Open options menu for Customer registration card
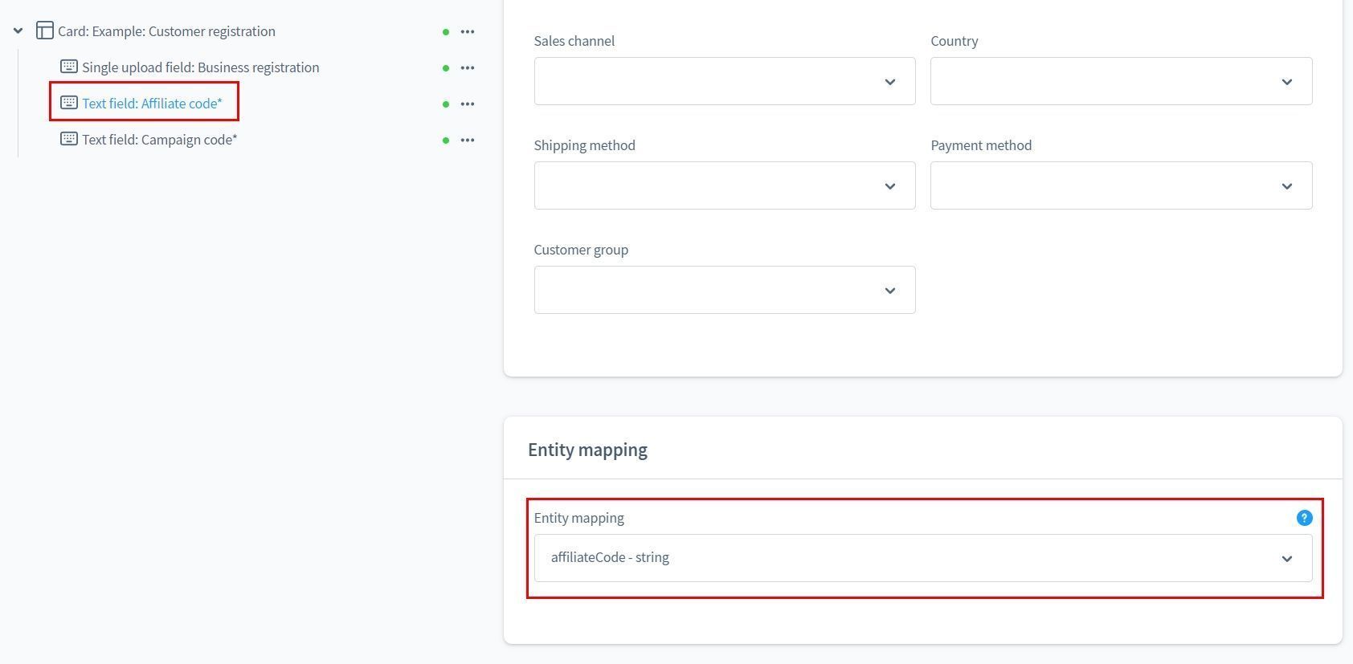 (468, 32)
